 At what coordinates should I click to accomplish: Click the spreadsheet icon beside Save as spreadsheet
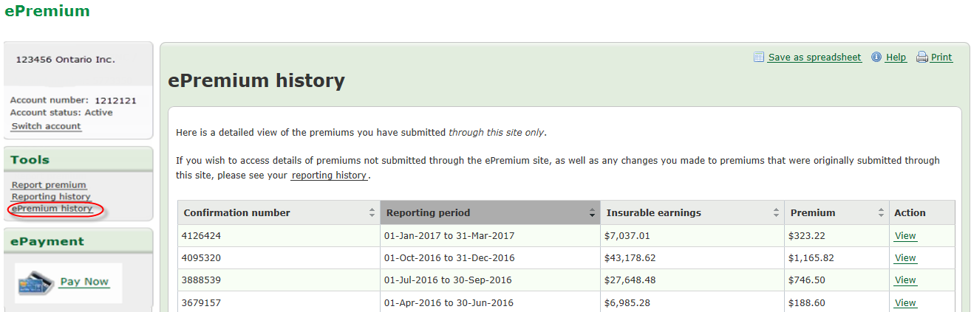pyautogui.click(x=758, y=58)
